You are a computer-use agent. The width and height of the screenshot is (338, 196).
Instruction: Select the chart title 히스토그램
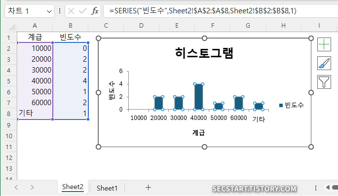pyautogui.click(x=204, y=53)
